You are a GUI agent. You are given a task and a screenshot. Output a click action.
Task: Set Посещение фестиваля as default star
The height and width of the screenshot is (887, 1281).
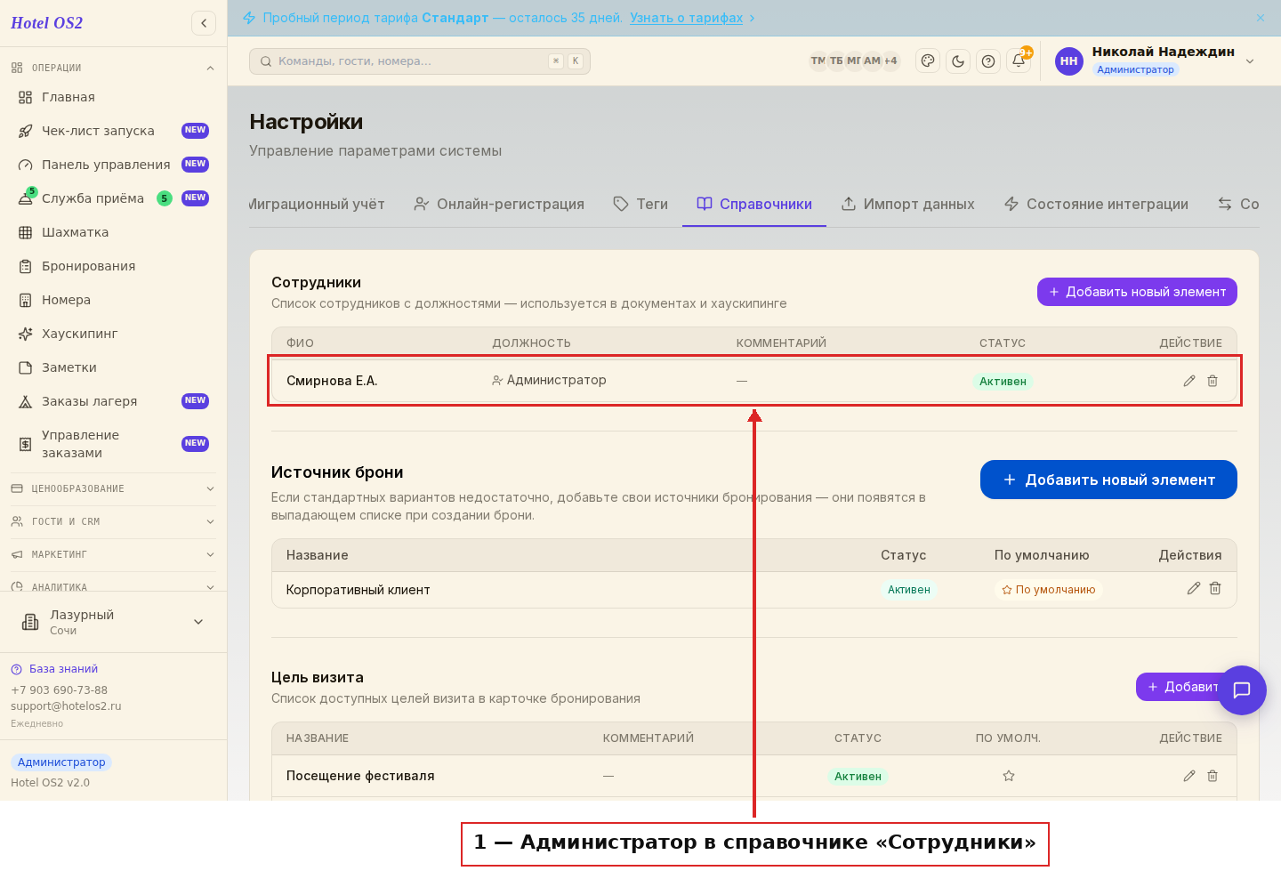click(x=1009, y=776)
